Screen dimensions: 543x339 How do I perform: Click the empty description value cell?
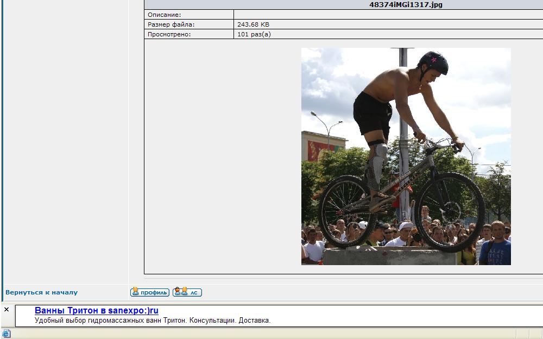380,15
